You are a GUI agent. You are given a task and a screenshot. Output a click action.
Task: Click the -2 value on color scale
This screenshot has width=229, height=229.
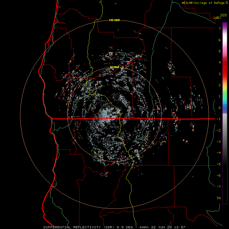click(219, 130)
